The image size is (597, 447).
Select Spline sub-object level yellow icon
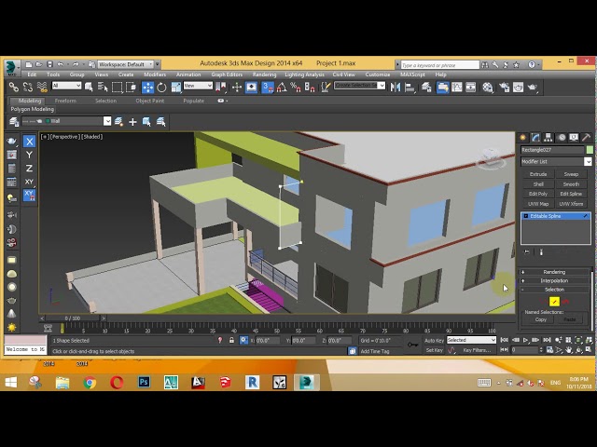click(x=554, y=302)
